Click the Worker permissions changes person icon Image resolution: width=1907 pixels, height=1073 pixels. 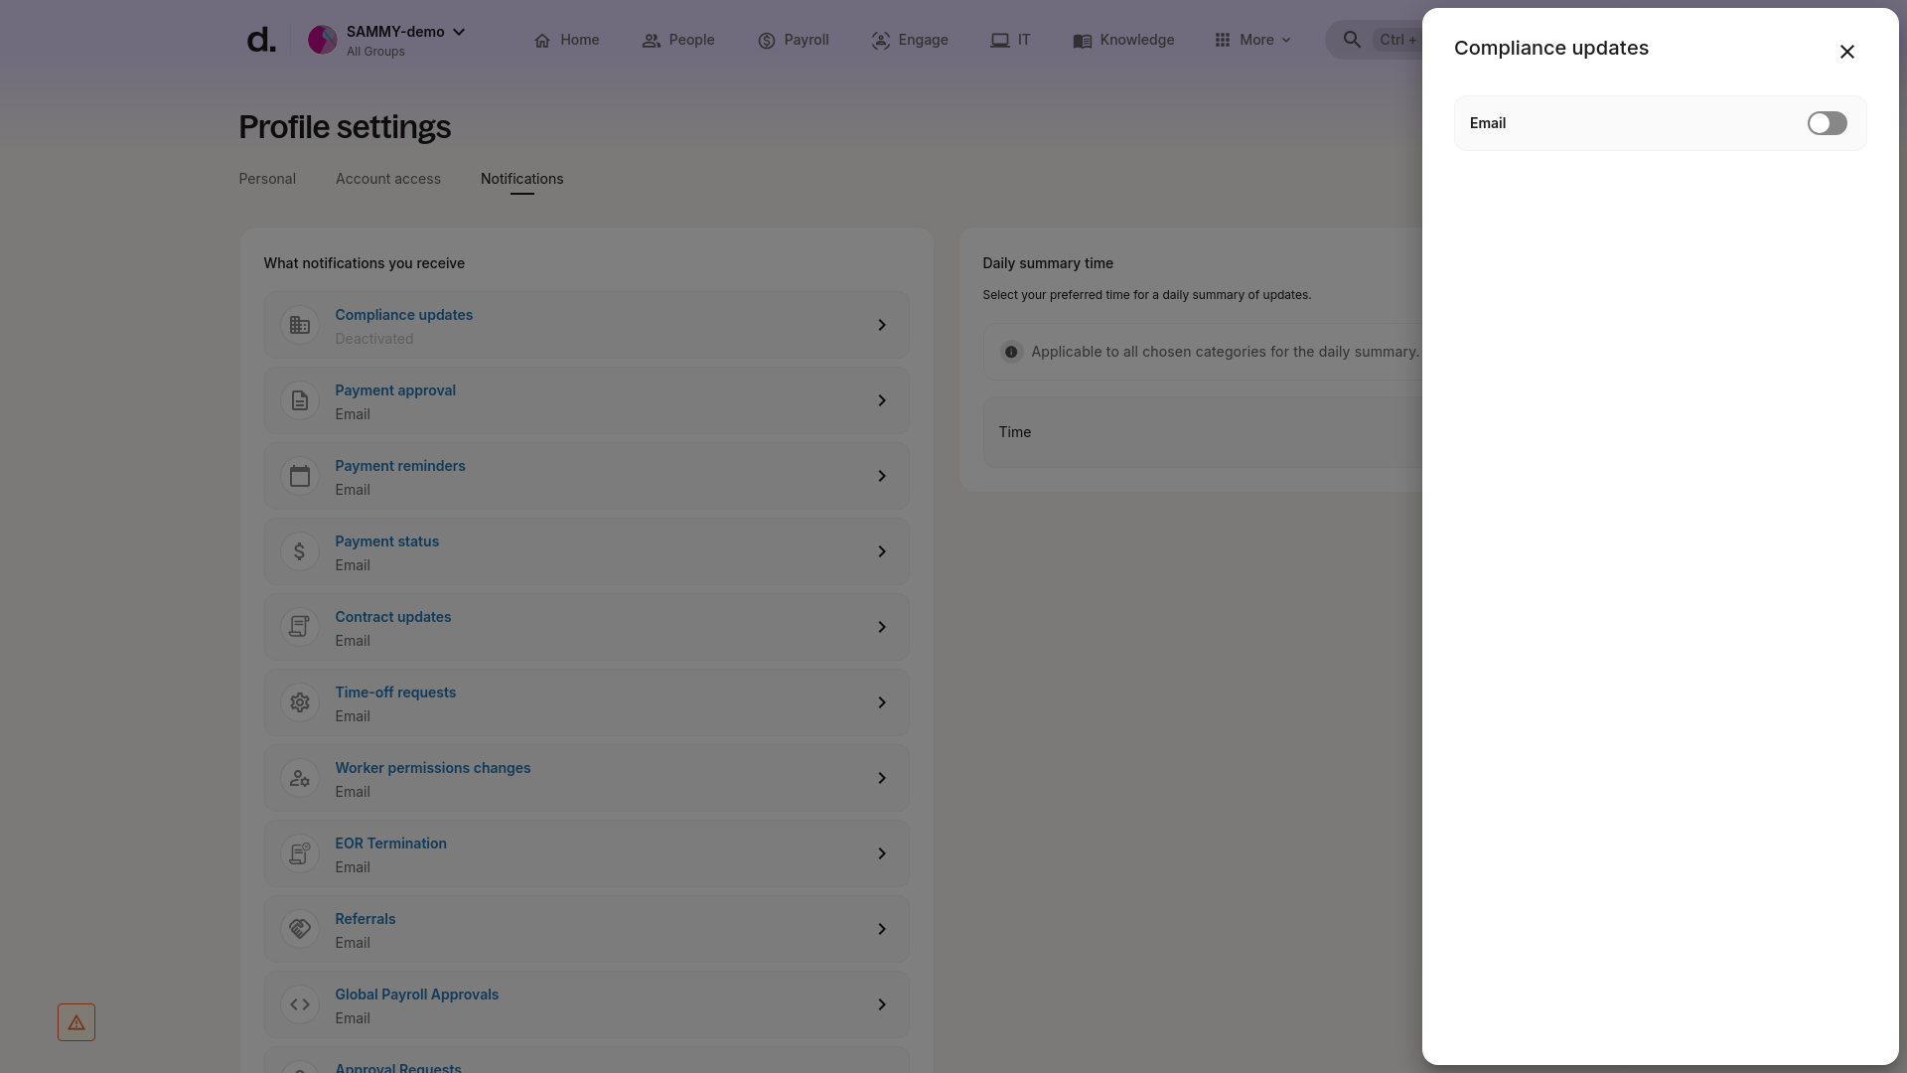(x=299, y=778)
